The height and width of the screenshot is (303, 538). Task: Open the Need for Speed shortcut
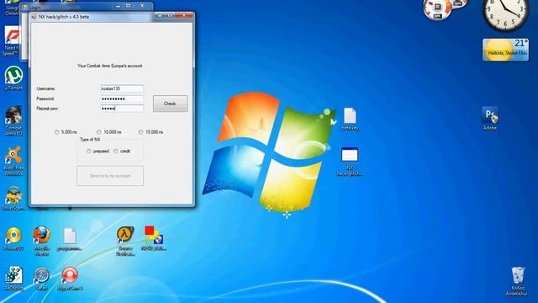pos(11,41)
